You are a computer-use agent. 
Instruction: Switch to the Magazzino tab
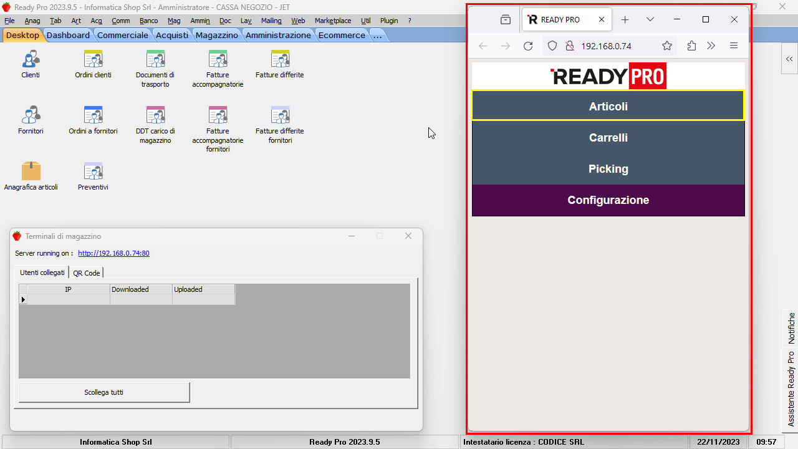click(x=217, y=35)
